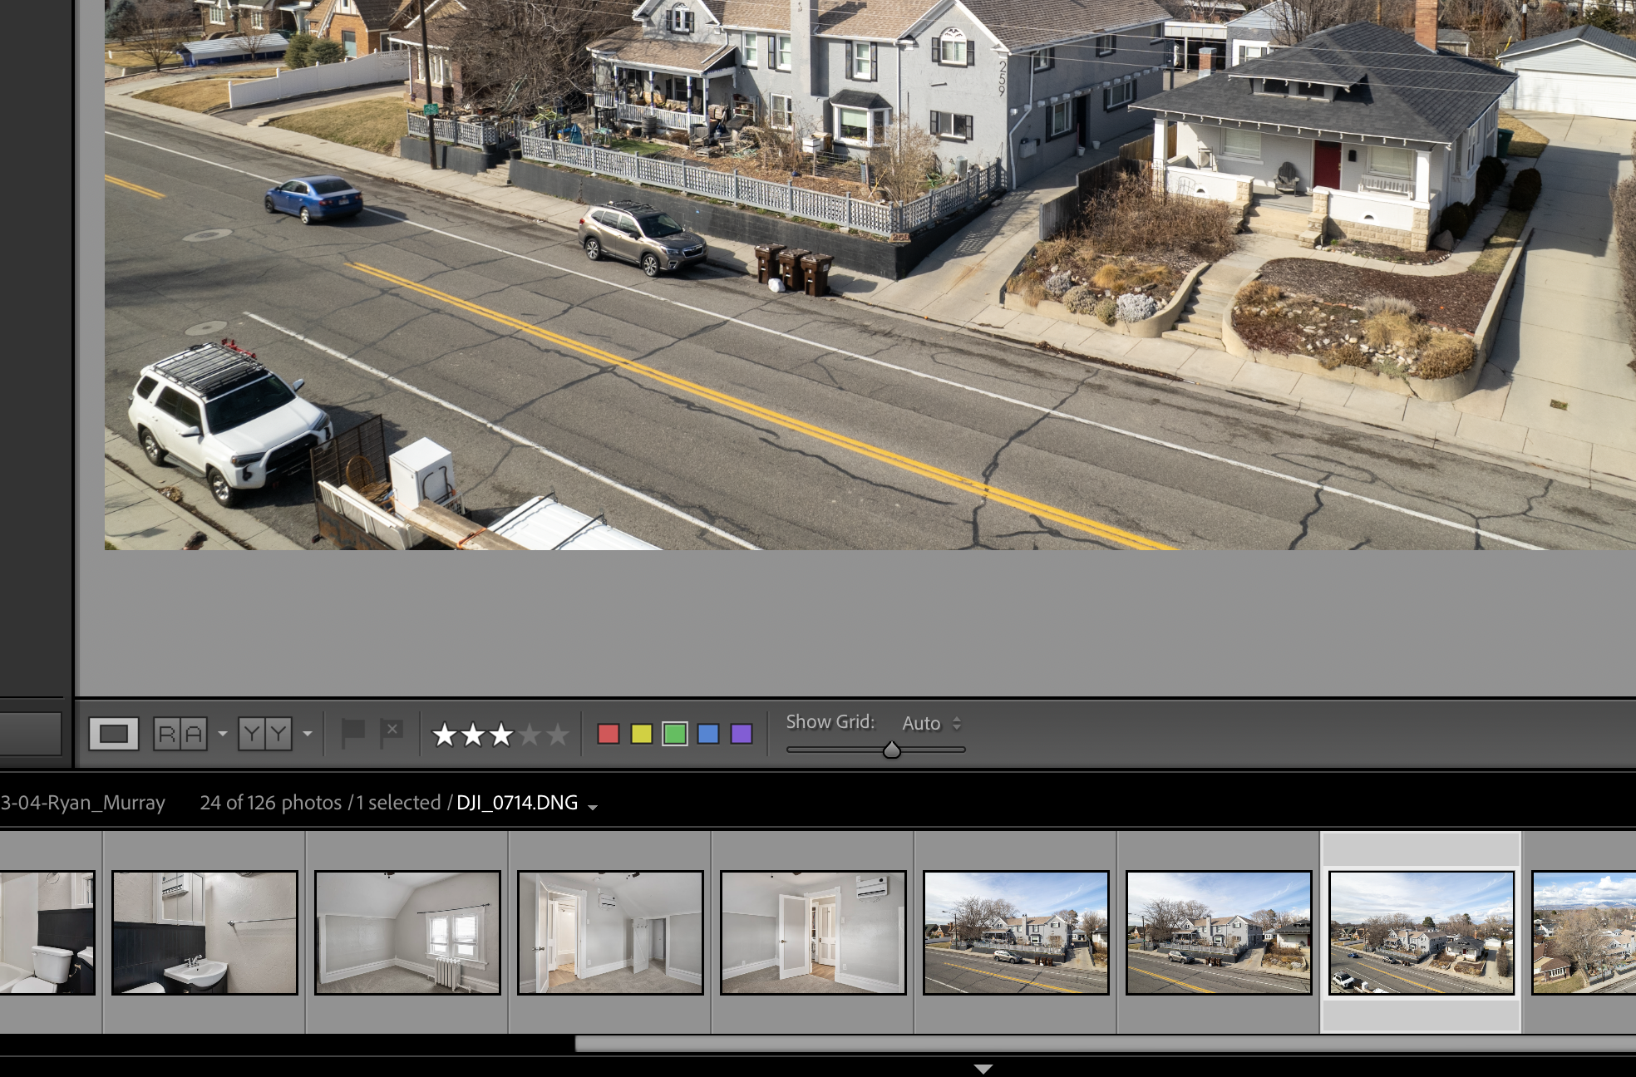Apply the blue color label
This screenshot has height=1077, width=1636.
708,734
